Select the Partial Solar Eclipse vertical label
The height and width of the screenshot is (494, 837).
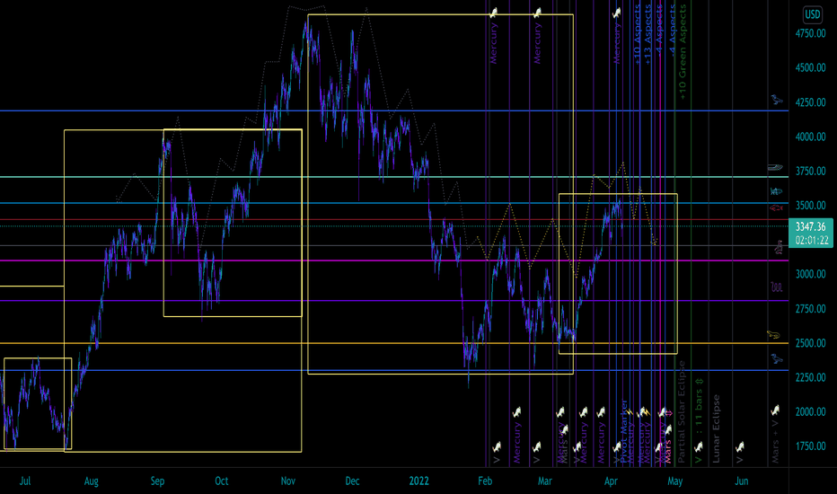[x=682, y=411]
